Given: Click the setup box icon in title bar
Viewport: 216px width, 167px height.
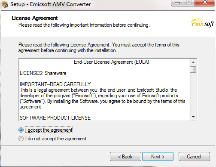Looking at the screenshot, I should coord(5,4).
